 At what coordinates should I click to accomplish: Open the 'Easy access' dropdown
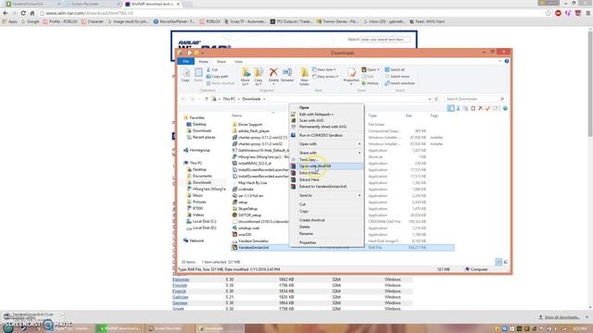[x=325, y=77]
